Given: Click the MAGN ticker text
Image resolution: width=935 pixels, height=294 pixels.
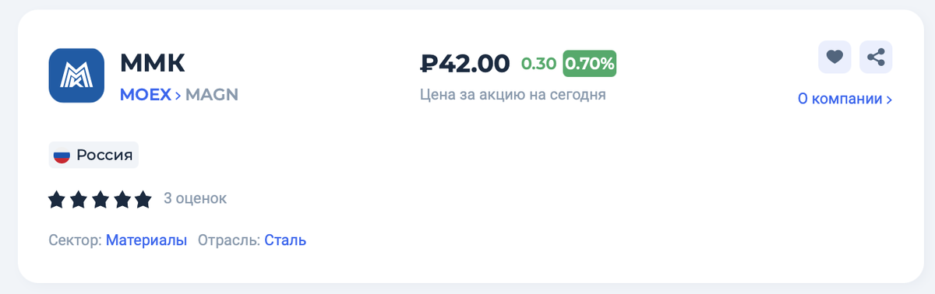Looking at the screenshot, I should click(212, 95).
